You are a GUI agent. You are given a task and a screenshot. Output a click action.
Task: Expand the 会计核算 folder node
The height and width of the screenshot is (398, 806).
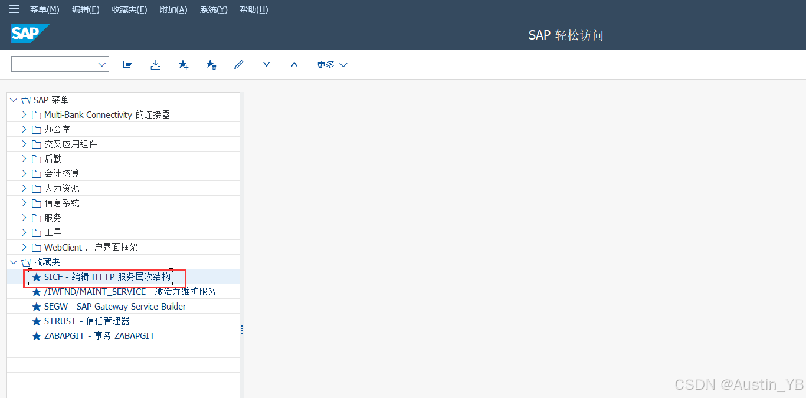(x=24, y=173)
